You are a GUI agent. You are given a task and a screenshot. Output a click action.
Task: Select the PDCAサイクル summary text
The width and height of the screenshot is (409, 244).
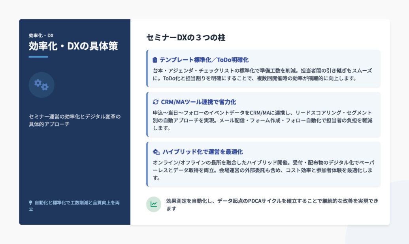click(x=272, y=205)
